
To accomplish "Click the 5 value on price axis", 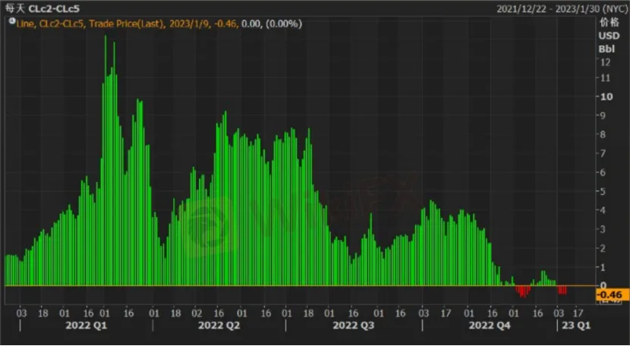I will click(603, 191).
